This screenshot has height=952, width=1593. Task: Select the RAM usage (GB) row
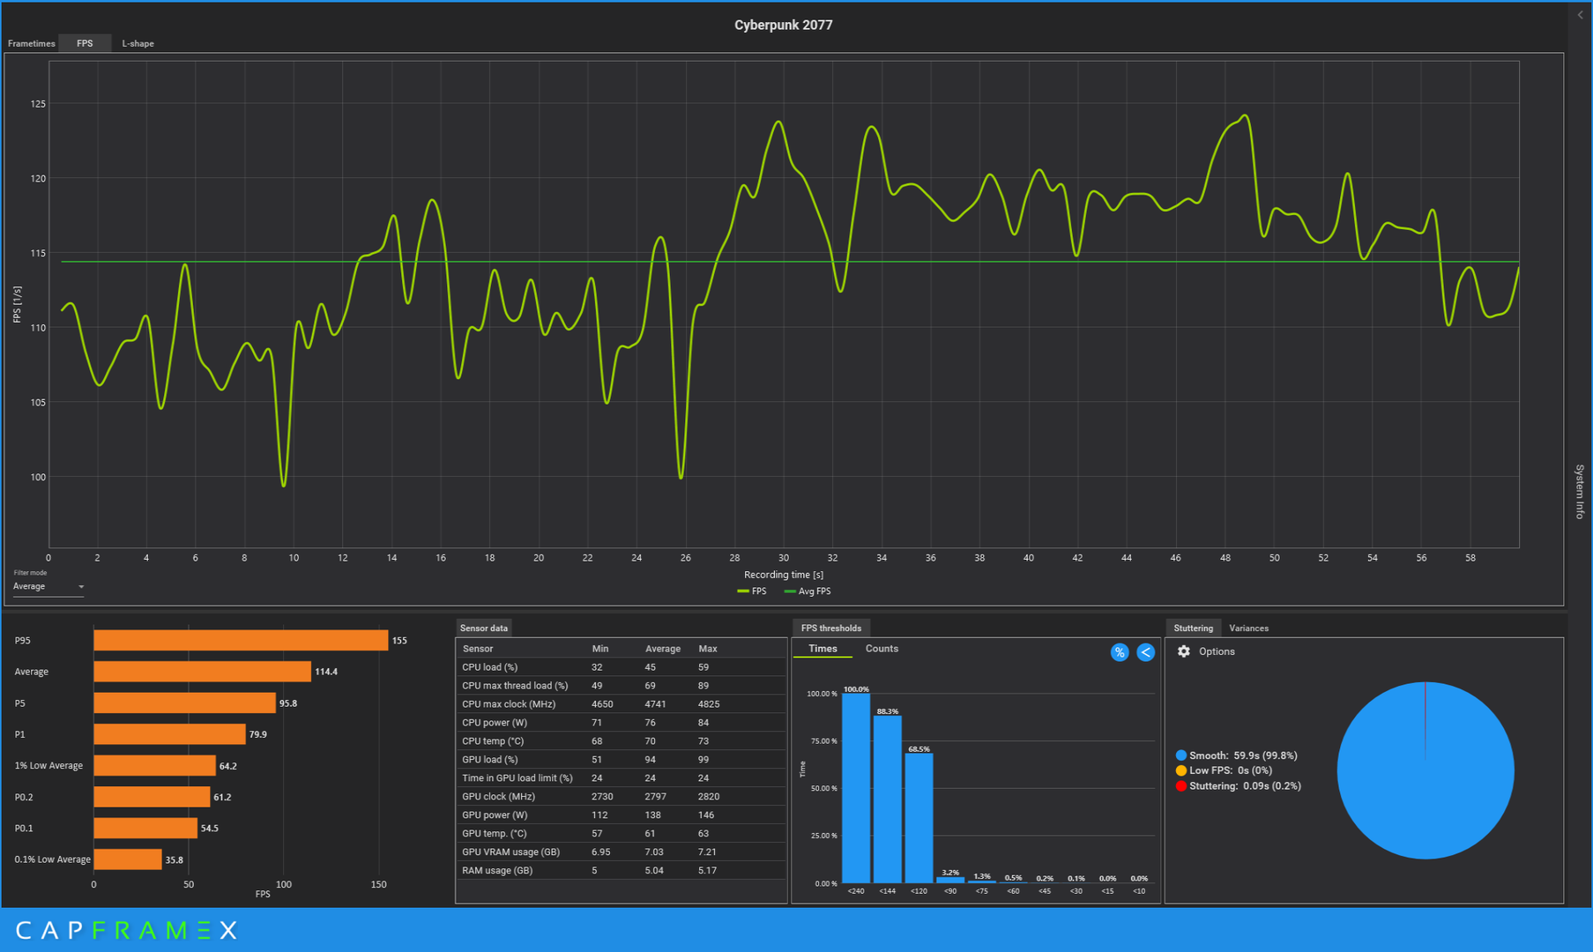pyautogui.click(x=621, y=871)
